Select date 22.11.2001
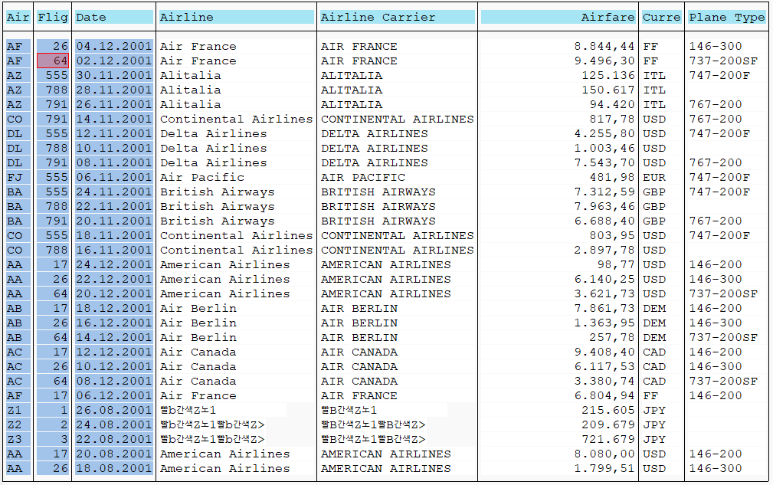 (x=114, y=206)
